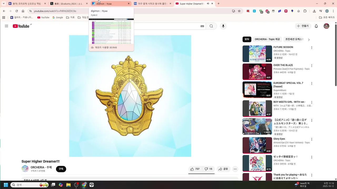Open more actions menu for OVER THE BLAZE
The height and width of the screenshot is (189, 337).
(x=312, y=66)
